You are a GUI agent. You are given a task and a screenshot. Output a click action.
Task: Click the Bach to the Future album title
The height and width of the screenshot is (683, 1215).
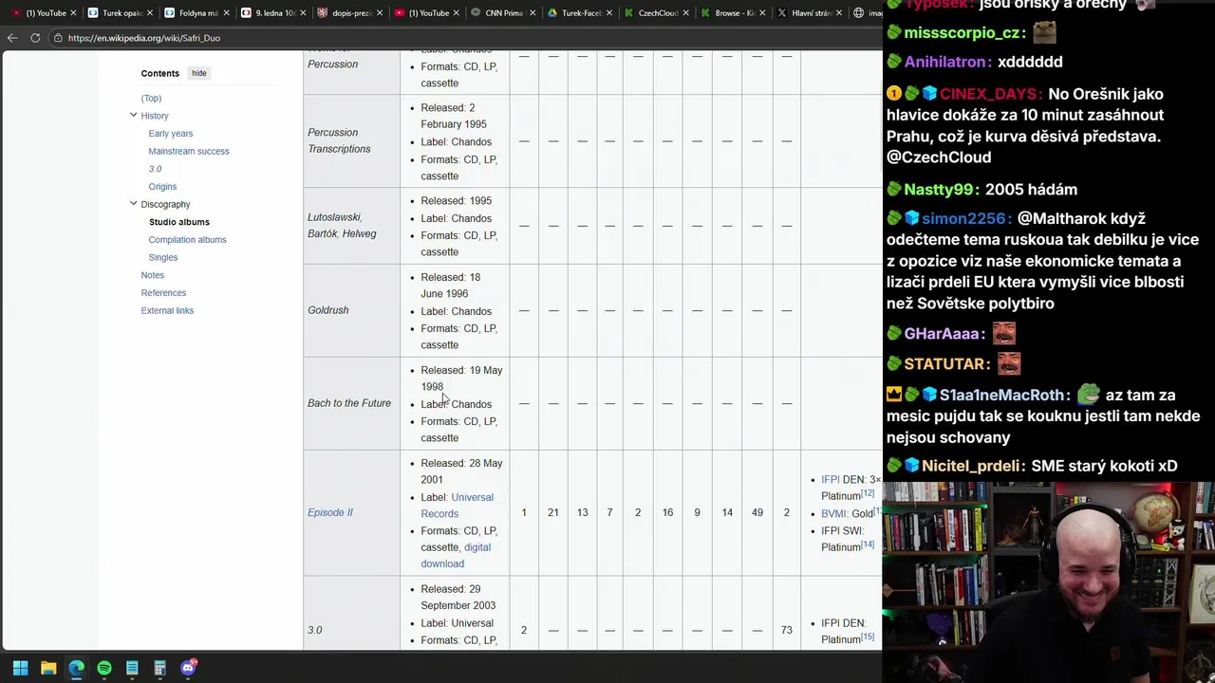[x=349, y=403]
